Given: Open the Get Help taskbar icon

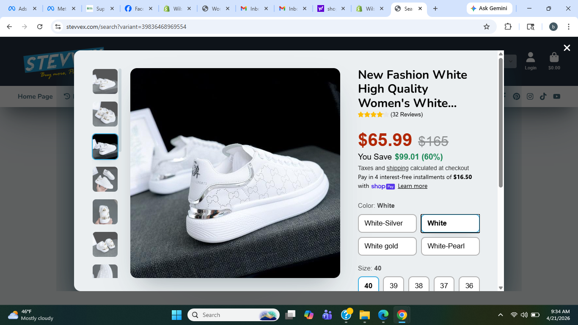Looking at the screenshot, I should point(346,315).
